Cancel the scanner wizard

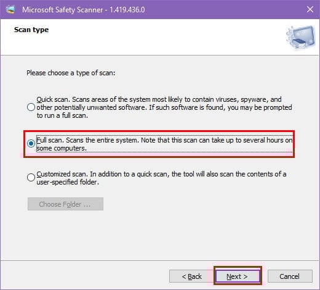point(290,276)
